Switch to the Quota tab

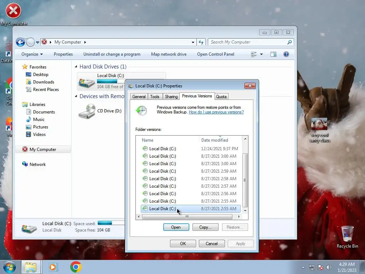click(x=221, y=97)
